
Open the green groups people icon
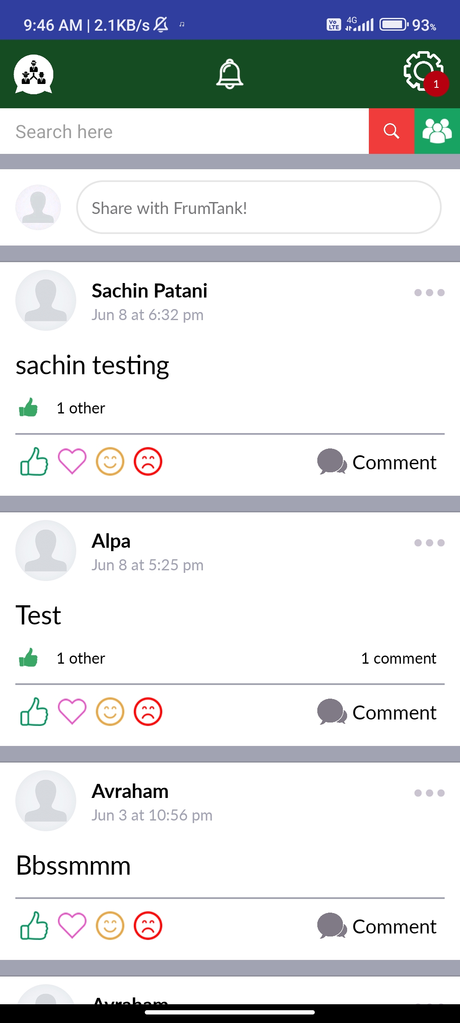pos(437,131)
